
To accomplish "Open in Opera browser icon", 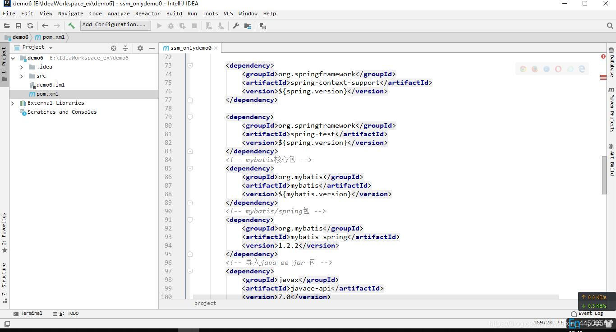I will (x=558, y=69).
